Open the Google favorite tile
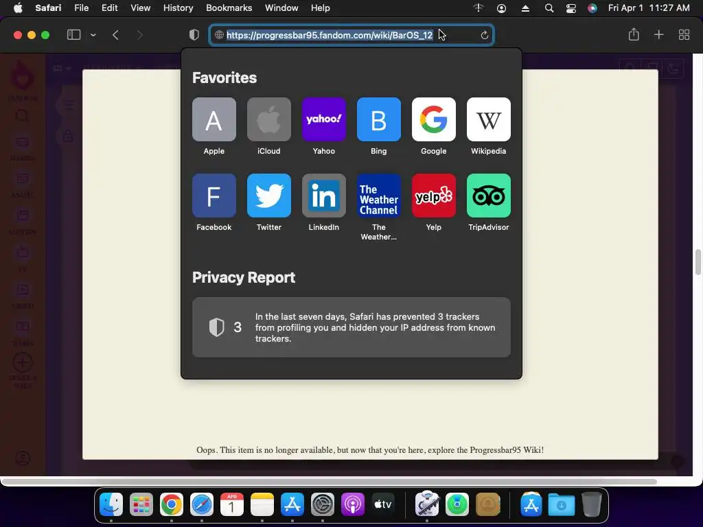The image size is (703, 527). tap(434, 119)
